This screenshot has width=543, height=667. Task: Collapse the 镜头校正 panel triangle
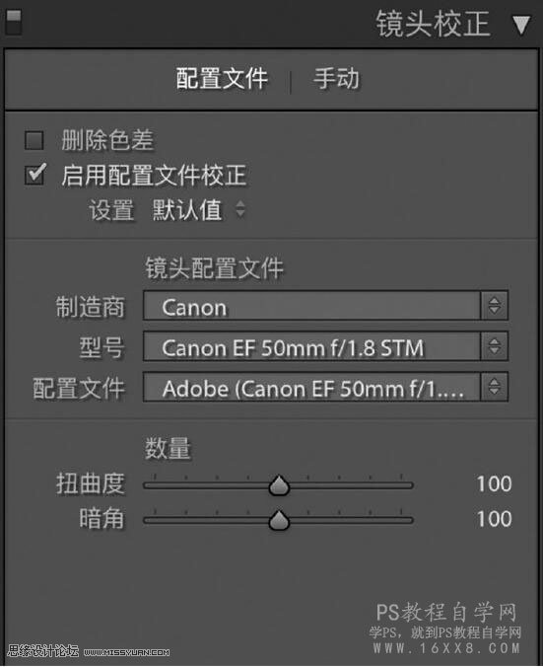(521, 26)
